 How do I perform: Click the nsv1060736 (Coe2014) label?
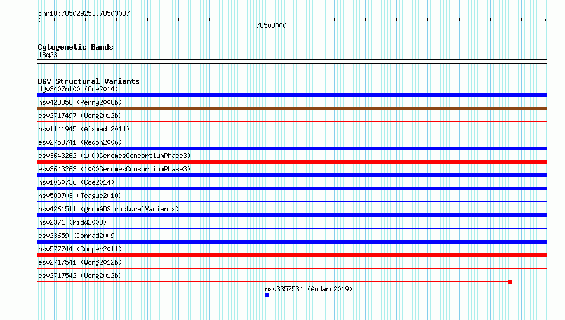pos(76,182)
